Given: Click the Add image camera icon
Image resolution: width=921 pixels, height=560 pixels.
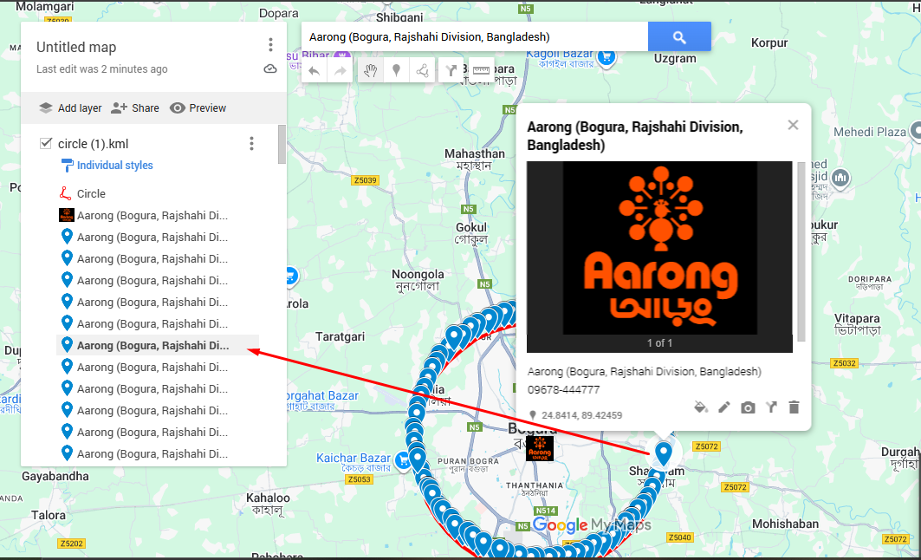Looking at the screenshot, I should pos(748,407).
